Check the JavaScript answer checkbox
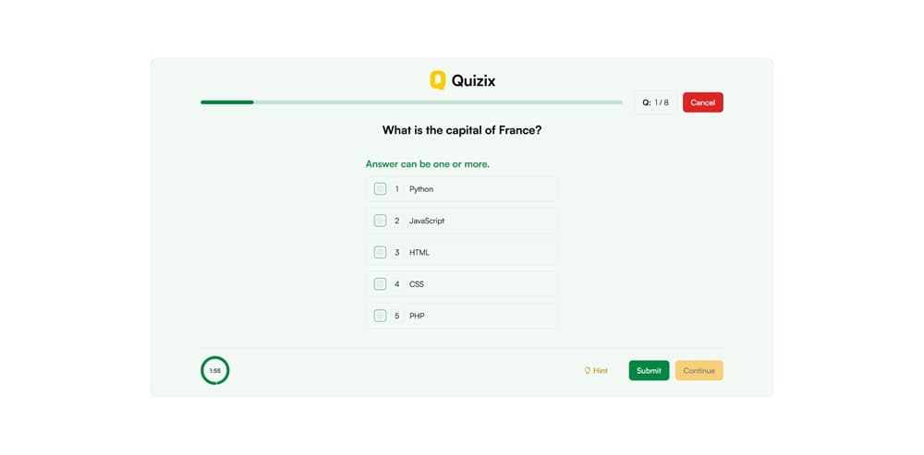The height and width of the screenshot is (455, 924). tap(380, 221)
